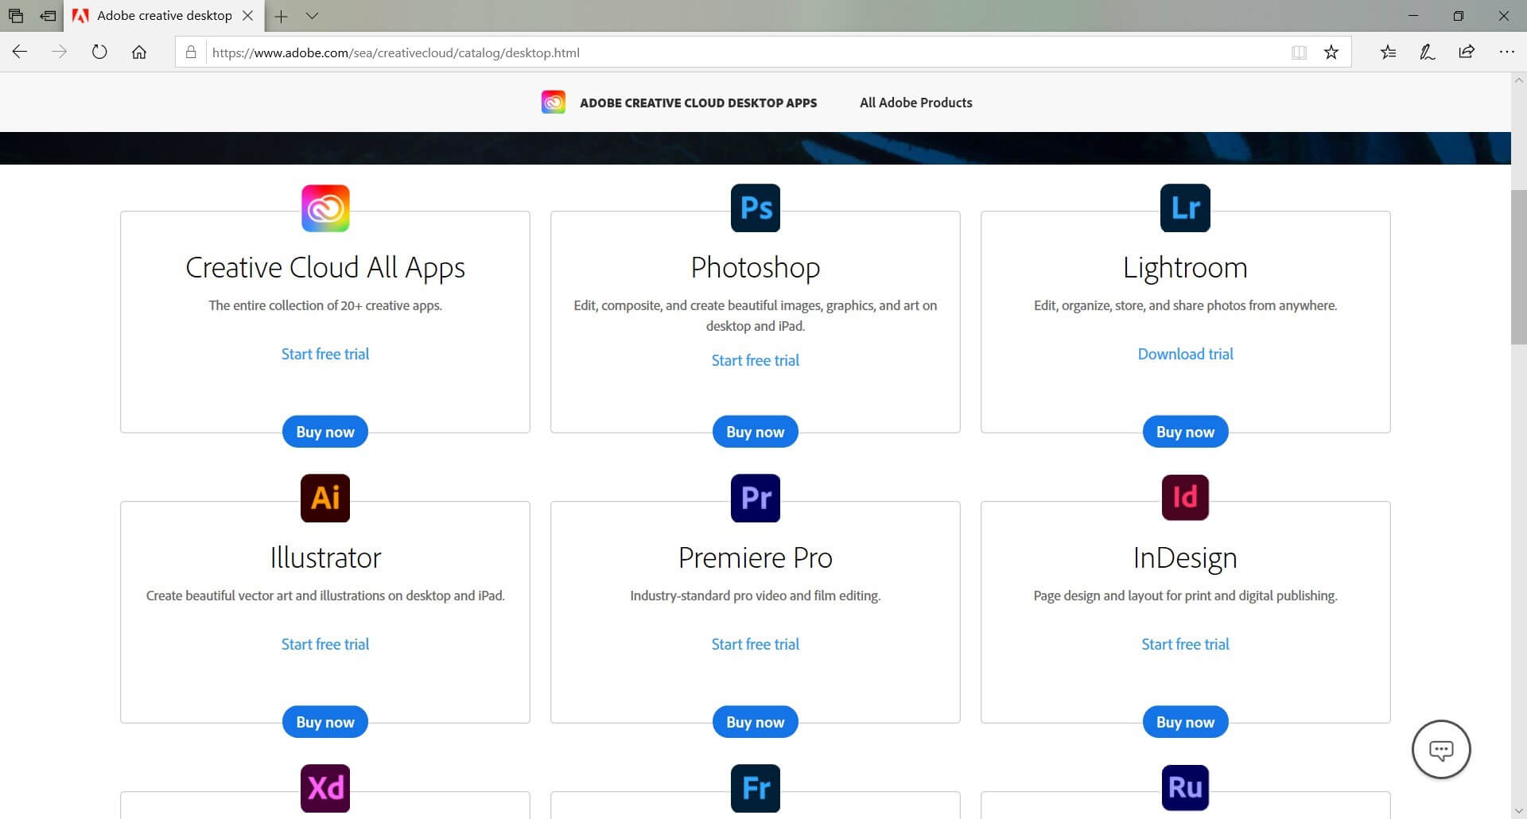
Task: Open the chat support bubble
Action: (1440, 749)
